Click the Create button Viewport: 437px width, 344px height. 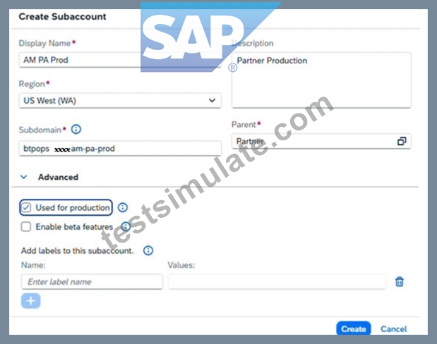pyautogui.click(x=354, y=328)
